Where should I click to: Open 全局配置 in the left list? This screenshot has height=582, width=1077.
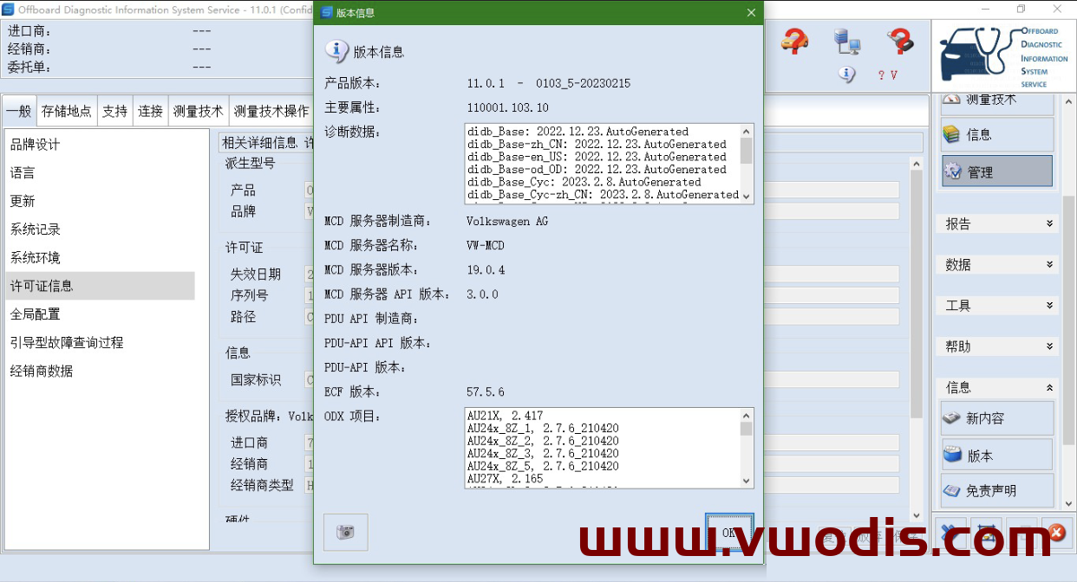tap(100, 314)
